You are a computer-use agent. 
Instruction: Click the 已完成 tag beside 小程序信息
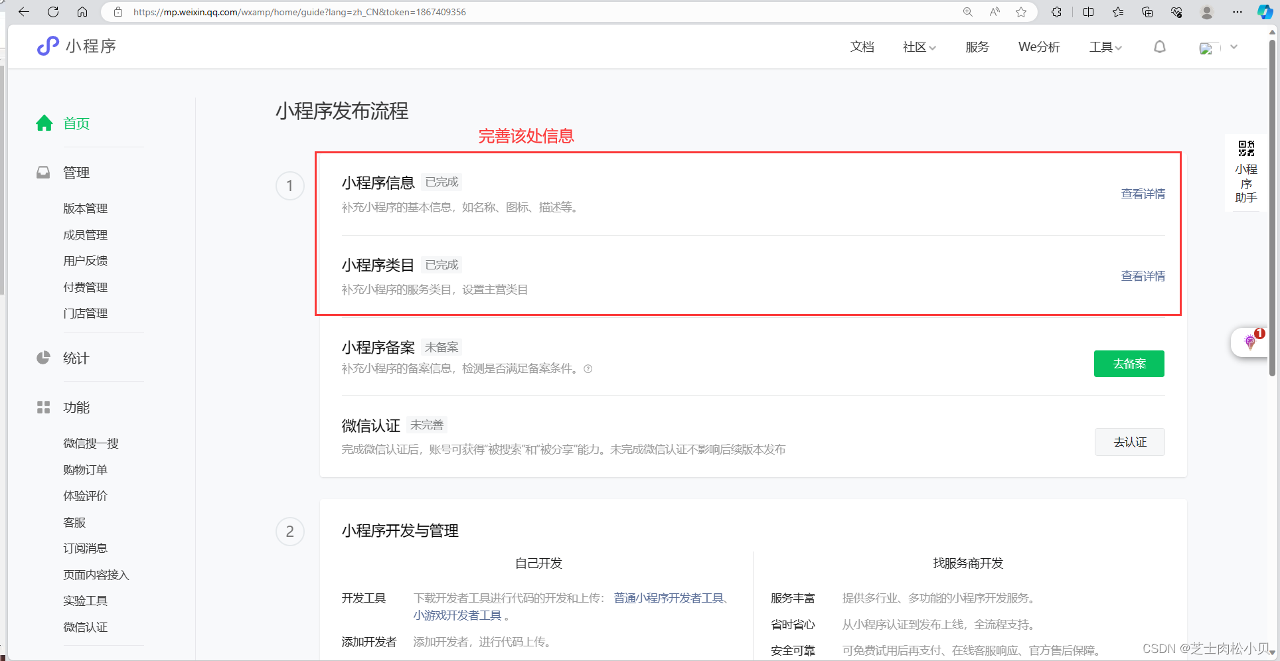(441, 182)
